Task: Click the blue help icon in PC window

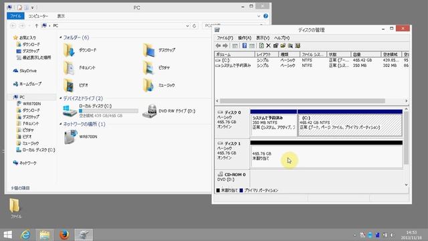Action: point(265,16)
